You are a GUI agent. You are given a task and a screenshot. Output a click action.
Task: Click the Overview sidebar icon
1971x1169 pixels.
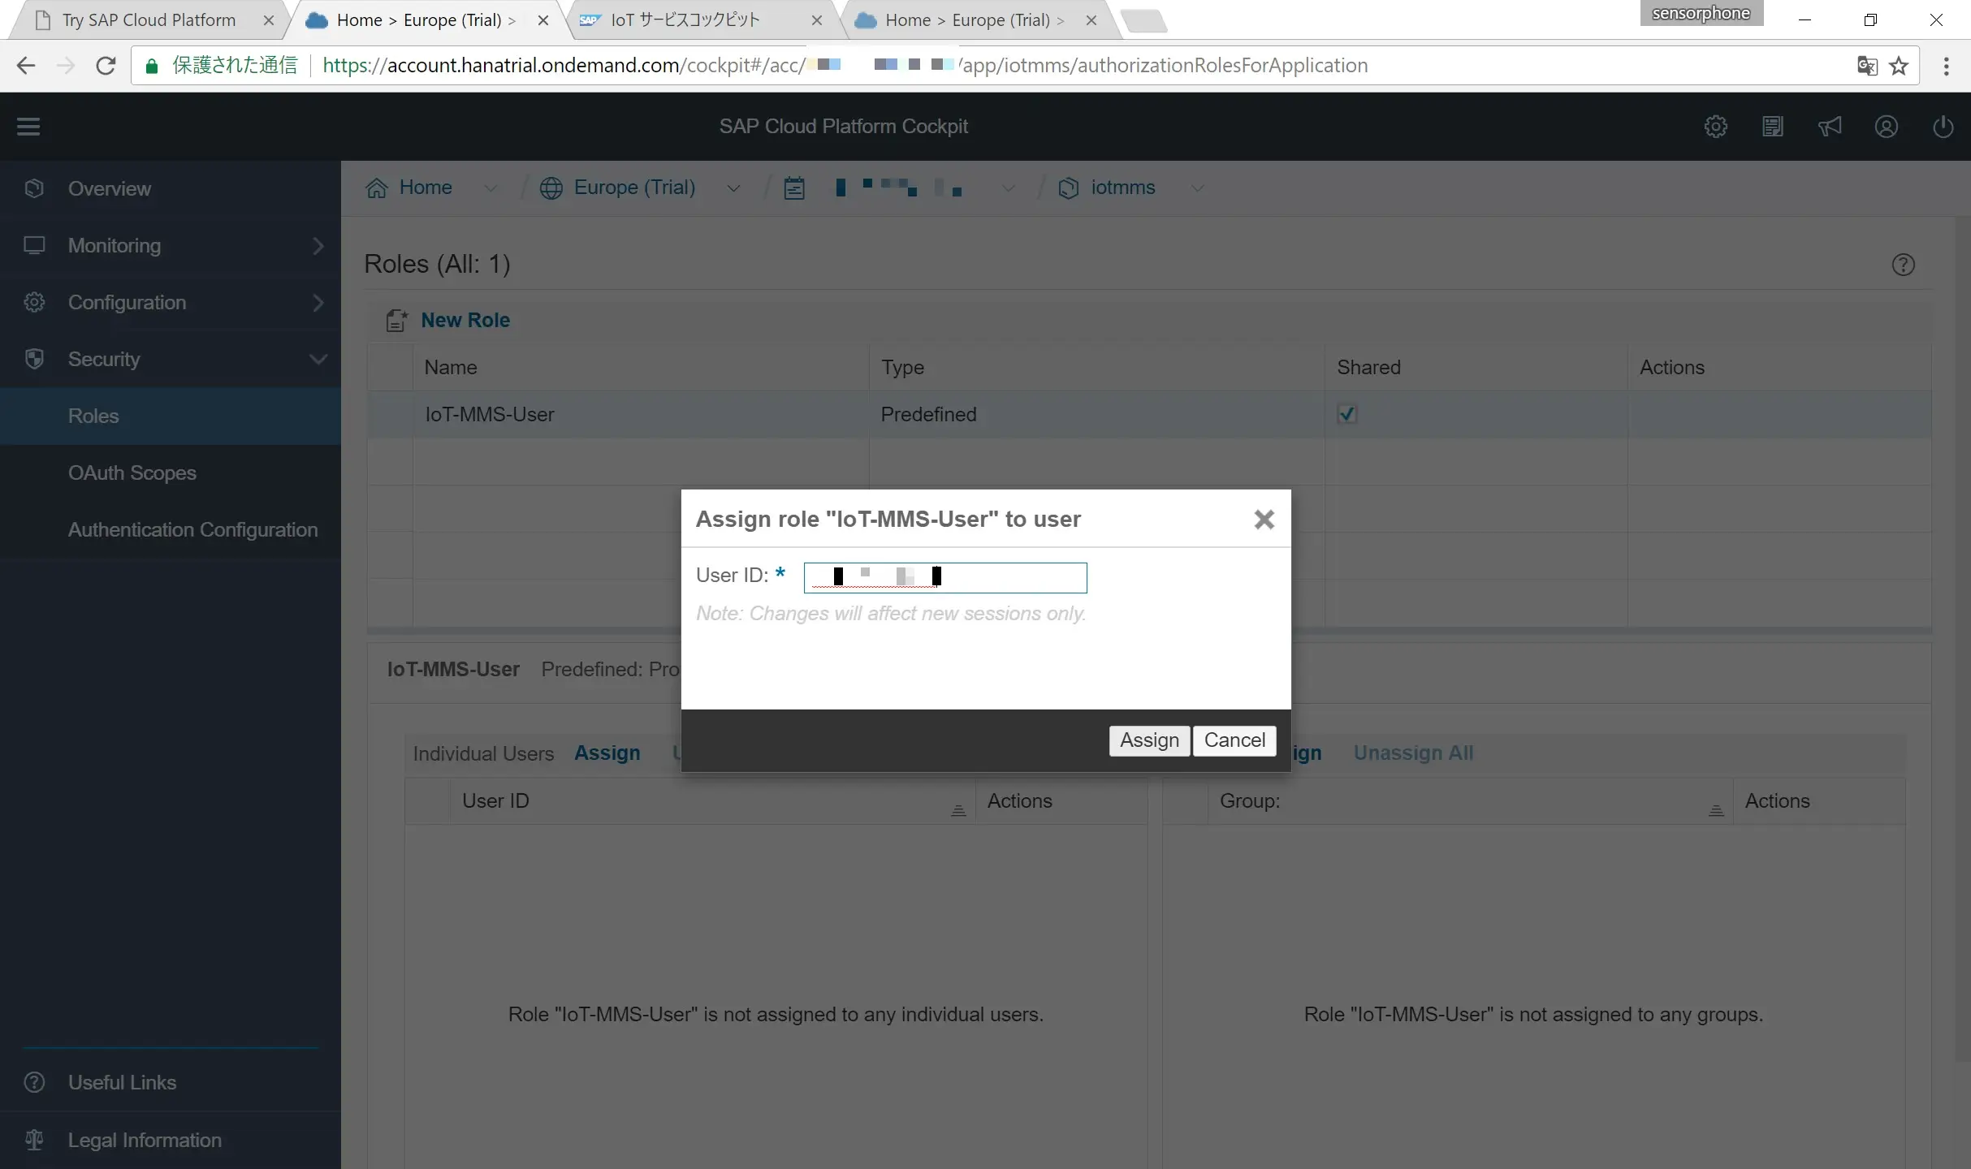point(34,188)
